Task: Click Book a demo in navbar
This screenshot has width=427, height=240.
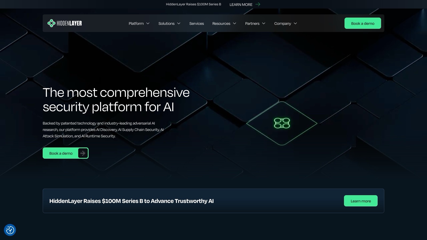Action: click(363, 23)
